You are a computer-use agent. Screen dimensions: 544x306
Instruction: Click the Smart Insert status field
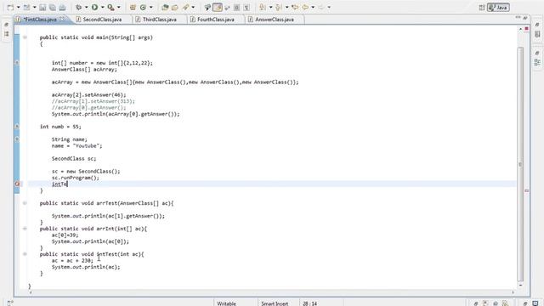click(x=275, y=303)
